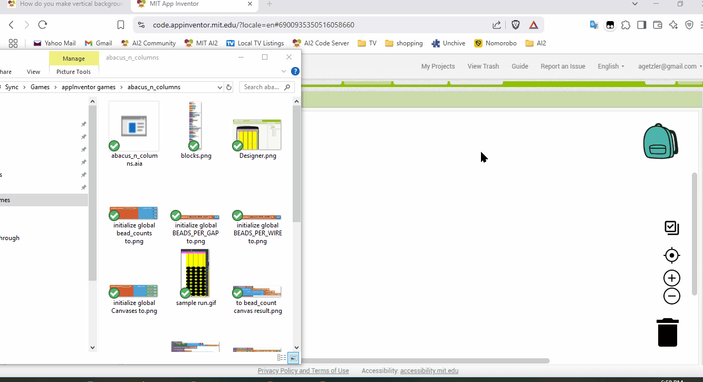
Task: Go back using browser back arrow
Action: click(11, 25)
